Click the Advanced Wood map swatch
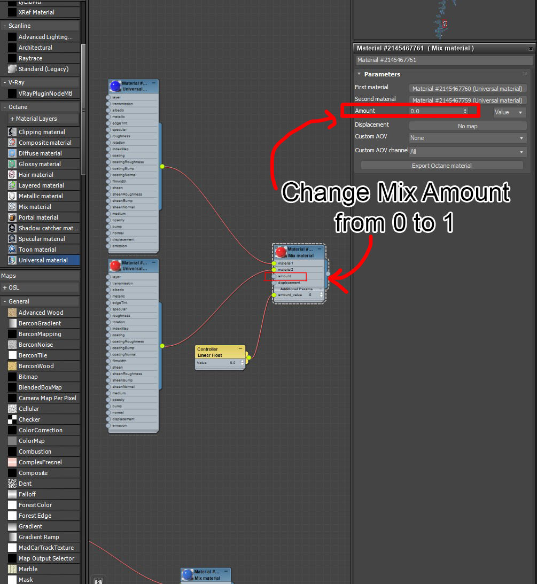This screenshot has height=584, width=537. [12, 313]
